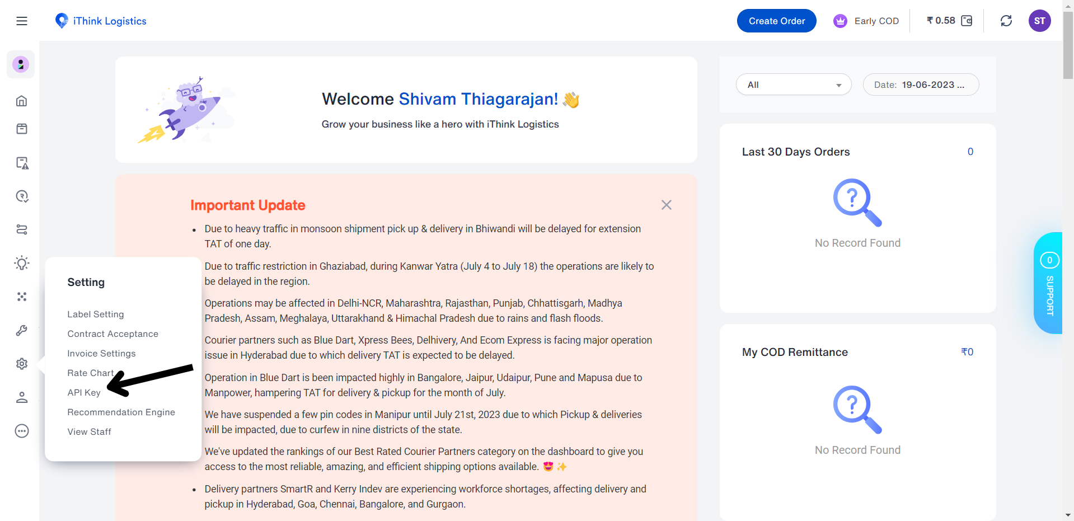Open the routing sidebar icon

point(22,229)
